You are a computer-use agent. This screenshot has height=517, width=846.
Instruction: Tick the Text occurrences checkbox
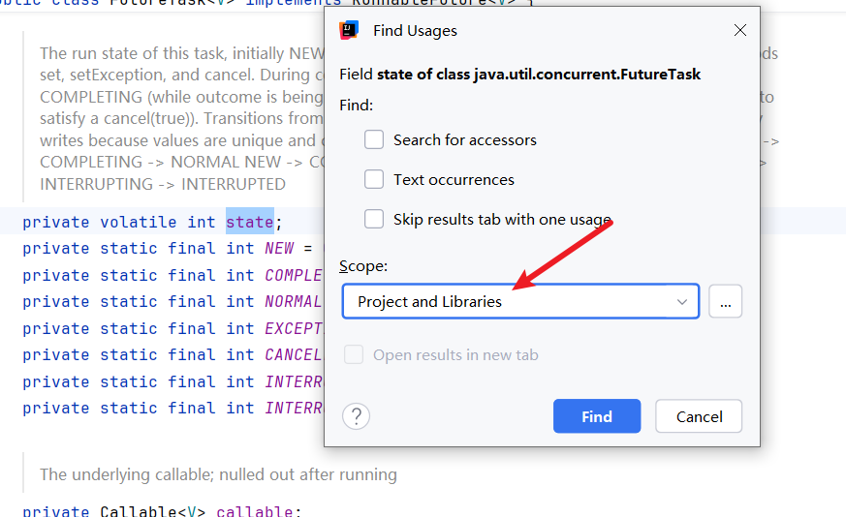pos(374,179)
